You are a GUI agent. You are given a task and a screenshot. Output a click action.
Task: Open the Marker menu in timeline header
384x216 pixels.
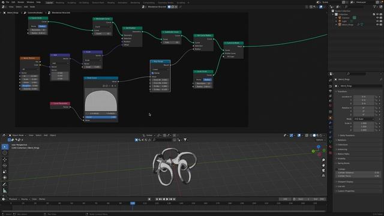click(42, 199)
